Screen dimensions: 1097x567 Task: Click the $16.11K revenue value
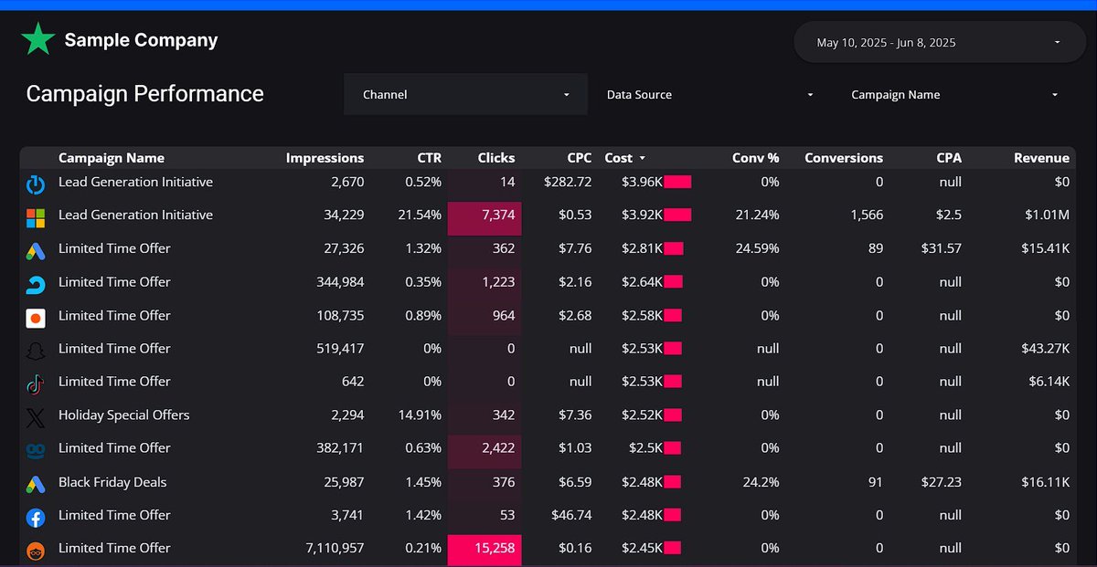(1047, 482)
